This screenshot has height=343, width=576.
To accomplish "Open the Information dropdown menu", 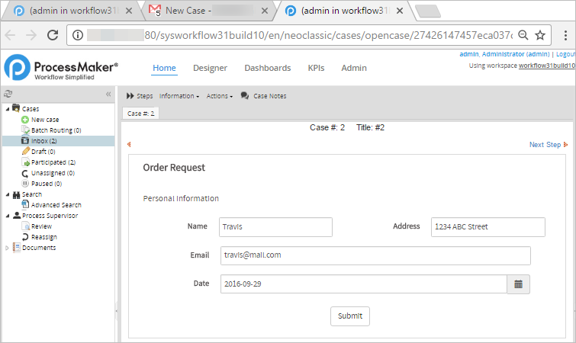I will pyautogui.click(x=179, y=96).
